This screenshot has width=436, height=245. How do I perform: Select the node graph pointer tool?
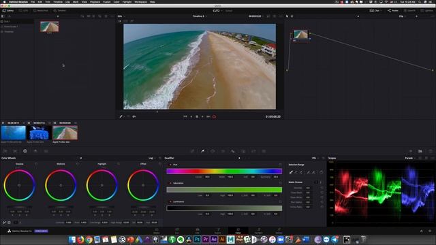287,16
